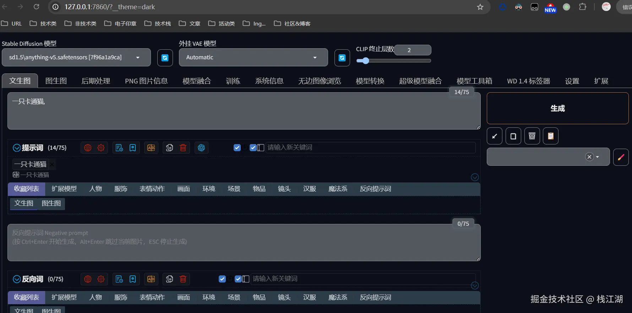Select 扩展模型 in the 提示词 category bar
The height and width of the screenshot is (313, 632).
click(x=64, y=189)
